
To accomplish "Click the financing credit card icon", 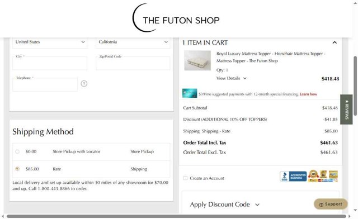I will pos(190,93).
